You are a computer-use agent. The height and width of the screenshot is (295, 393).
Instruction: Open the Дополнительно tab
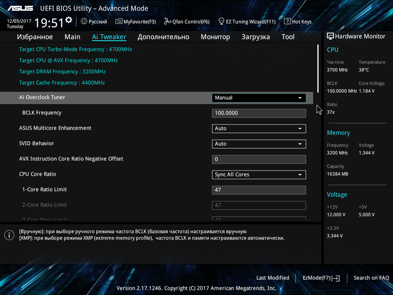pos(163,37)
